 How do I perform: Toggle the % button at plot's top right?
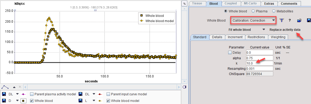coord(184,4)
